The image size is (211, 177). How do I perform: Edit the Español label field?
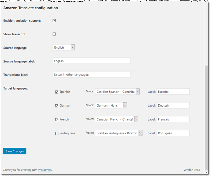pos(173,92)
